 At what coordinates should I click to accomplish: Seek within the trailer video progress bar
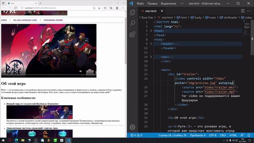[49, 75]
